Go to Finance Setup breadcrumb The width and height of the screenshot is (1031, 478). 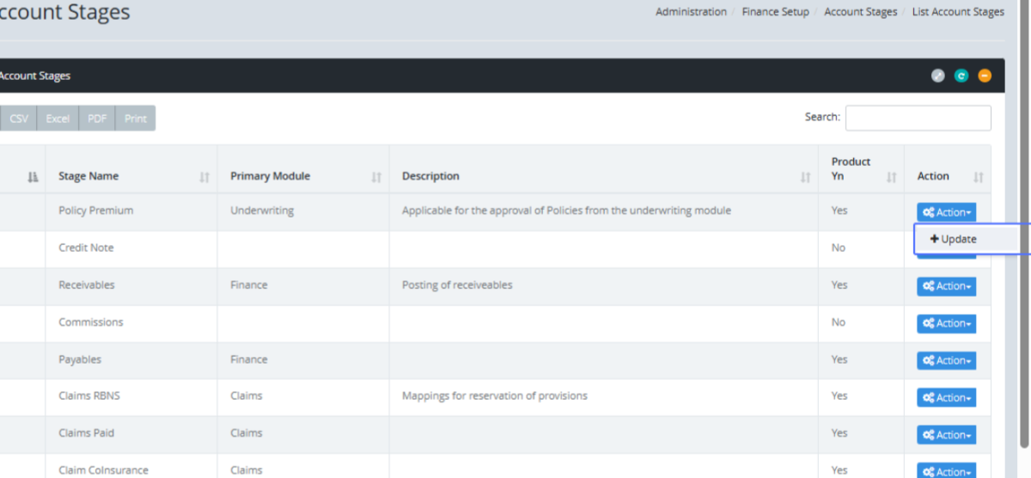[x=775, y=12]
